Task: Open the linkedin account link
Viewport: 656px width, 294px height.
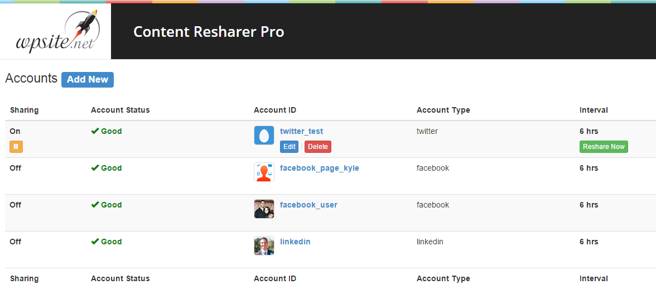Action: point(296,242)
